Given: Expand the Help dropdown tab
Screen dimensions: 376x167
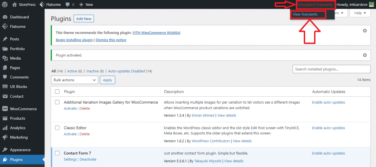Looking at the screenshot, I should [x=360, y=13].
